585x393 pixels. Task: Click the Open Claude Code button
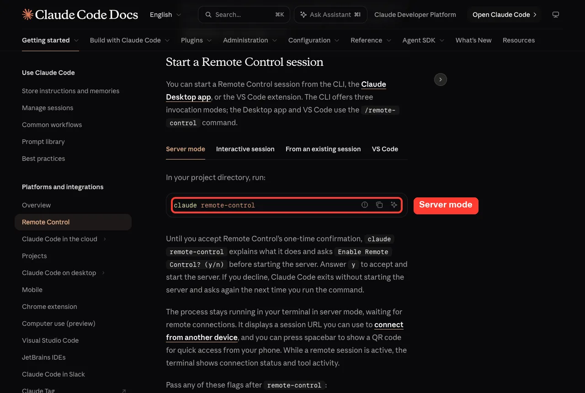click(504, 15)
